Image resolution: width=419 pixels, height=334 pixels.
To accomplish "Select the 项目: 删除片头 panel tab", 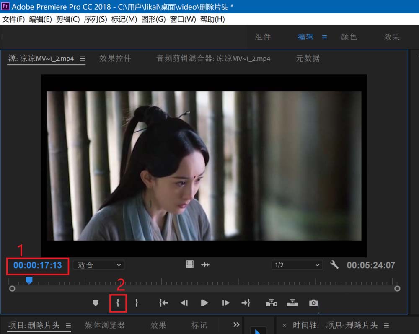I will pos(34,325).
